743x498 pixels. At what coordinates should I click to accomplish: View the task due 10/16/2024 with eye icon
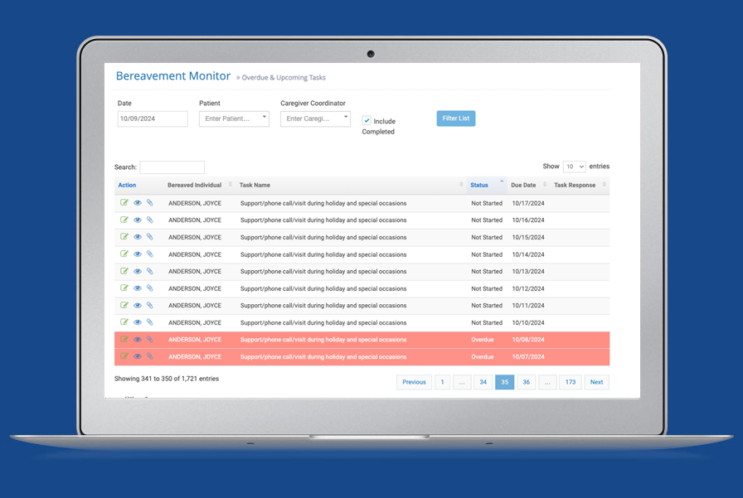pyautogui.click(x=138, y=220)
